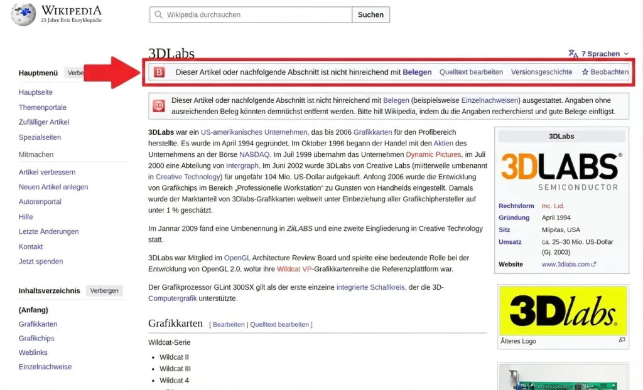Click the Wikipedia globe logo
The image size is (643, 390).
[23, 14]
